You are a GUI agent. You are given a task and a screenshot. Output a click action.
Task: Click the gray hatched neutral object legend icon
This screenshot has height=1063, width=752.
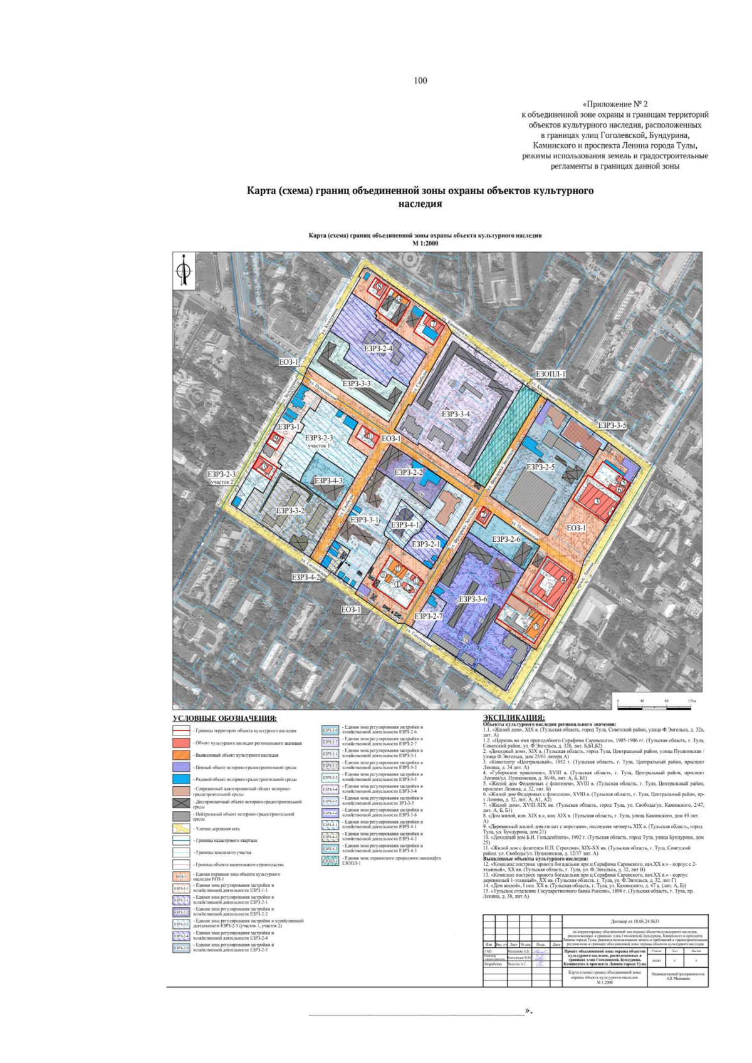coord(181,816)
